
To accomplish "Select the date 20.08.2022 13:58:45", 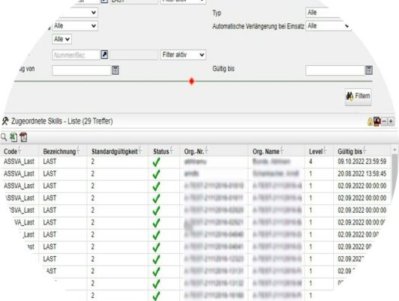I will point(361,174).
